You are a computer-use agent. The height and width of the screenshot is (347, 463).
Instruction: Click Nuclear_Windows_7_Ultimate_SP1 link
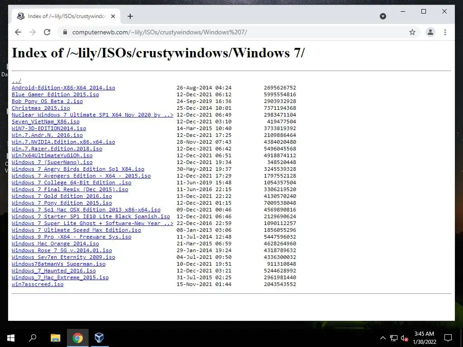point(92,115)
